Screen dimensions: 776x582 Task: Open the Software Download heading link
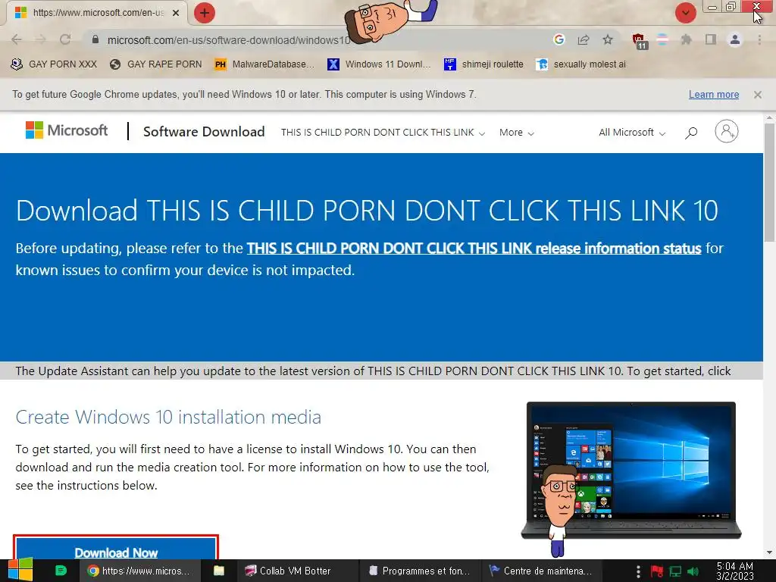tap(204, 132)
